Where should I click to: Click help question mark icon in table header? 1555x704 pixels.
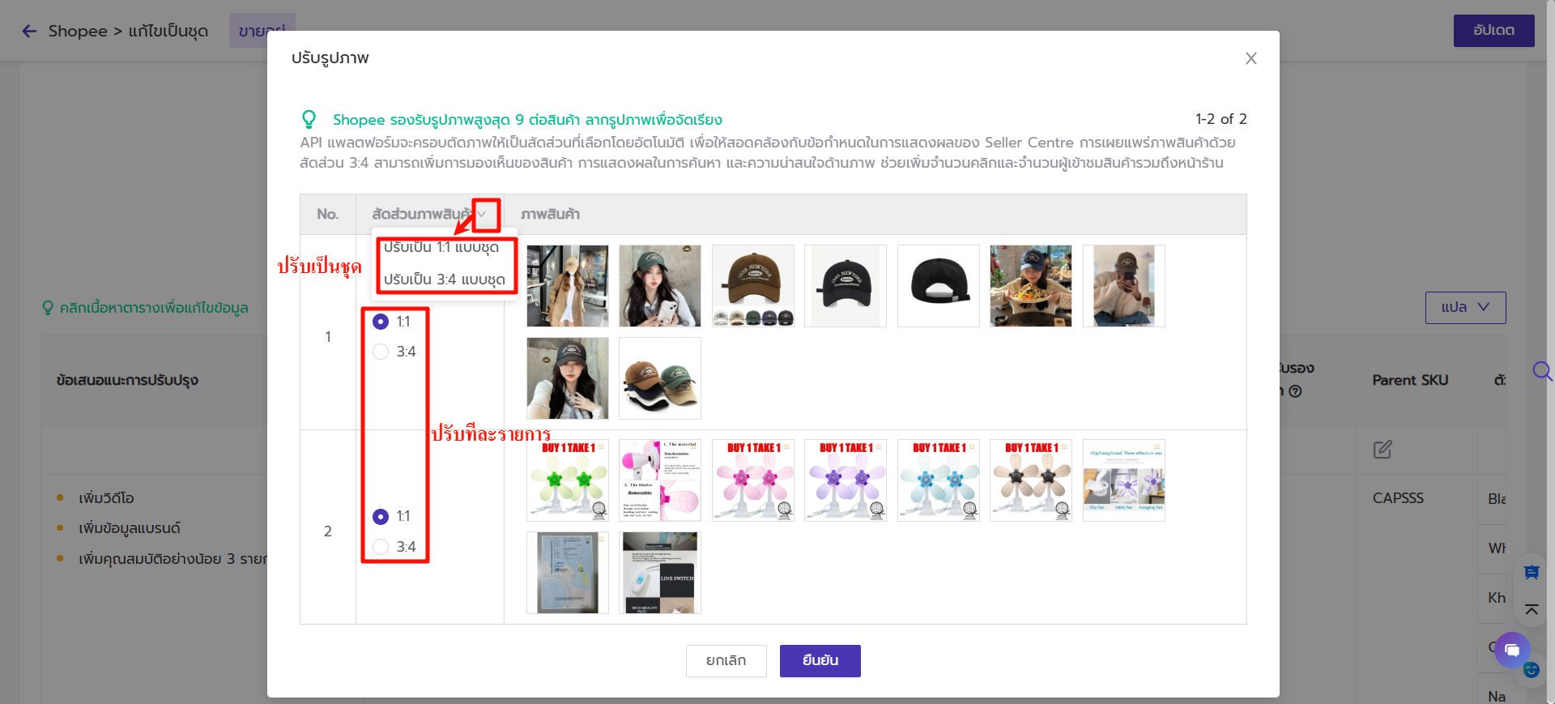coord(1295,391)
